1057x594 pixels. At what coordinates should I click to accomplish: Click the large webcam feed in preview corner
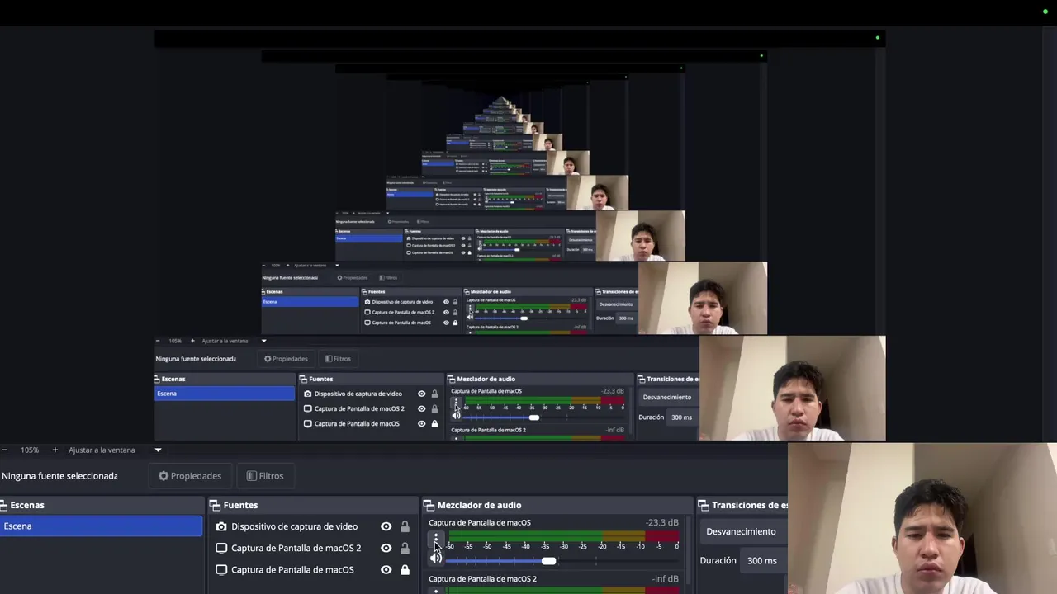pos(922,518)
